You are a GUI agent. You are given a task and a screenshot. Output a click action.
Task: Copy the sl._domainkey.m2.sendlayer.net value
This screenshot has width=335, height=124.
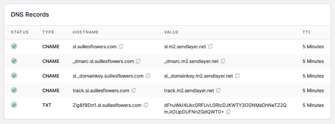237,76
